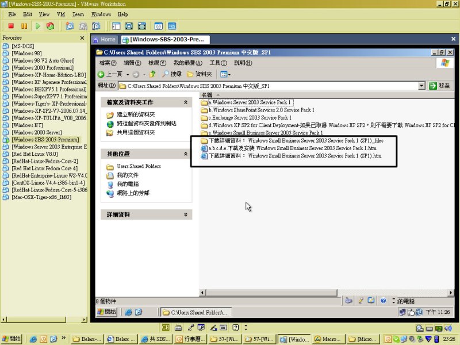Open the VMware View menu
460x345 pixels.
coord(44,14)
